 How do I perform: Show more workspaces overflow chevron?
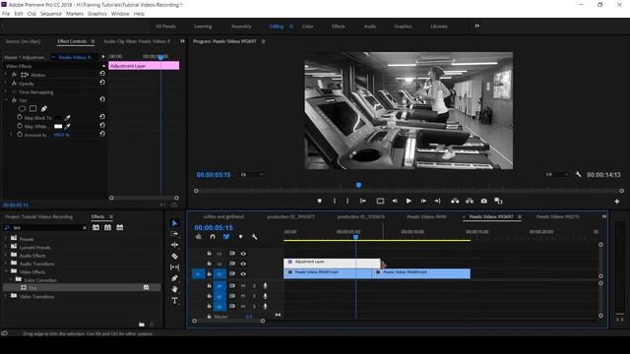click(x=476, y=26)
